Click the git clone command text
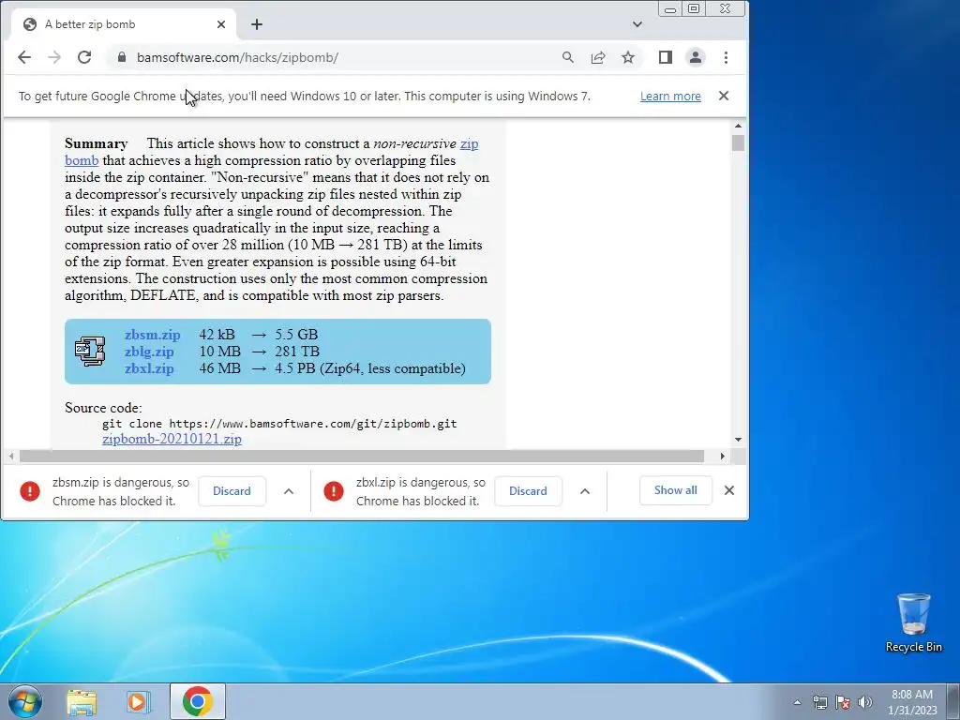The image size is (960, 720). coord(279,424)
